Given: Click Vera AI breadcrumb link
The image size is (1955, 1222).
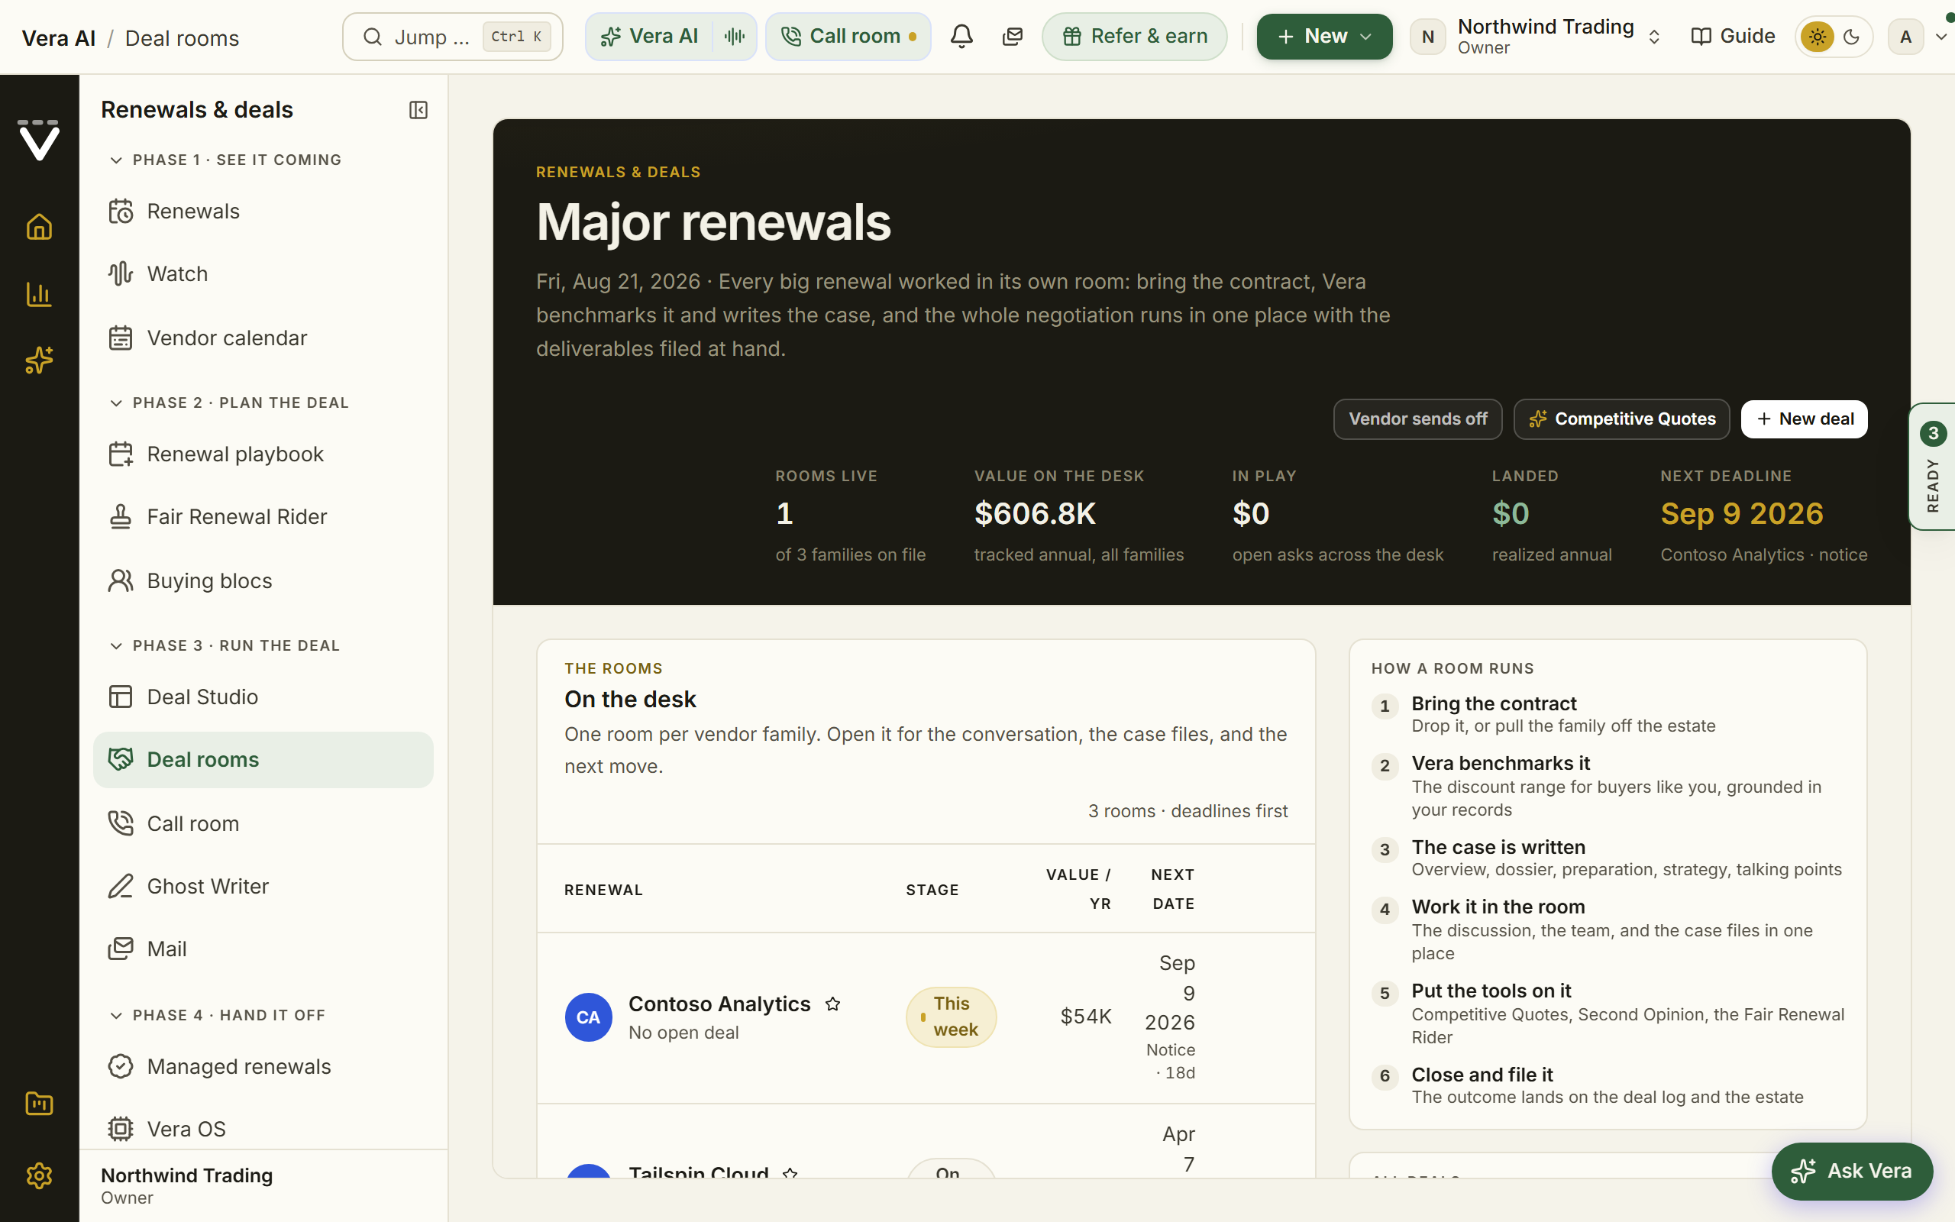Looking at the screenshot, I should (58, 38).
